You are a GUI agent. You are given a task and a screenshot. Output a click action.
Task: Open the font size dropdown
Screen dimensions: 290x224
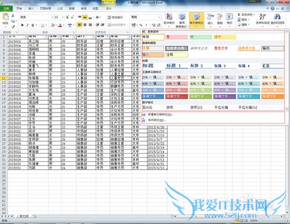click(63, 17)
